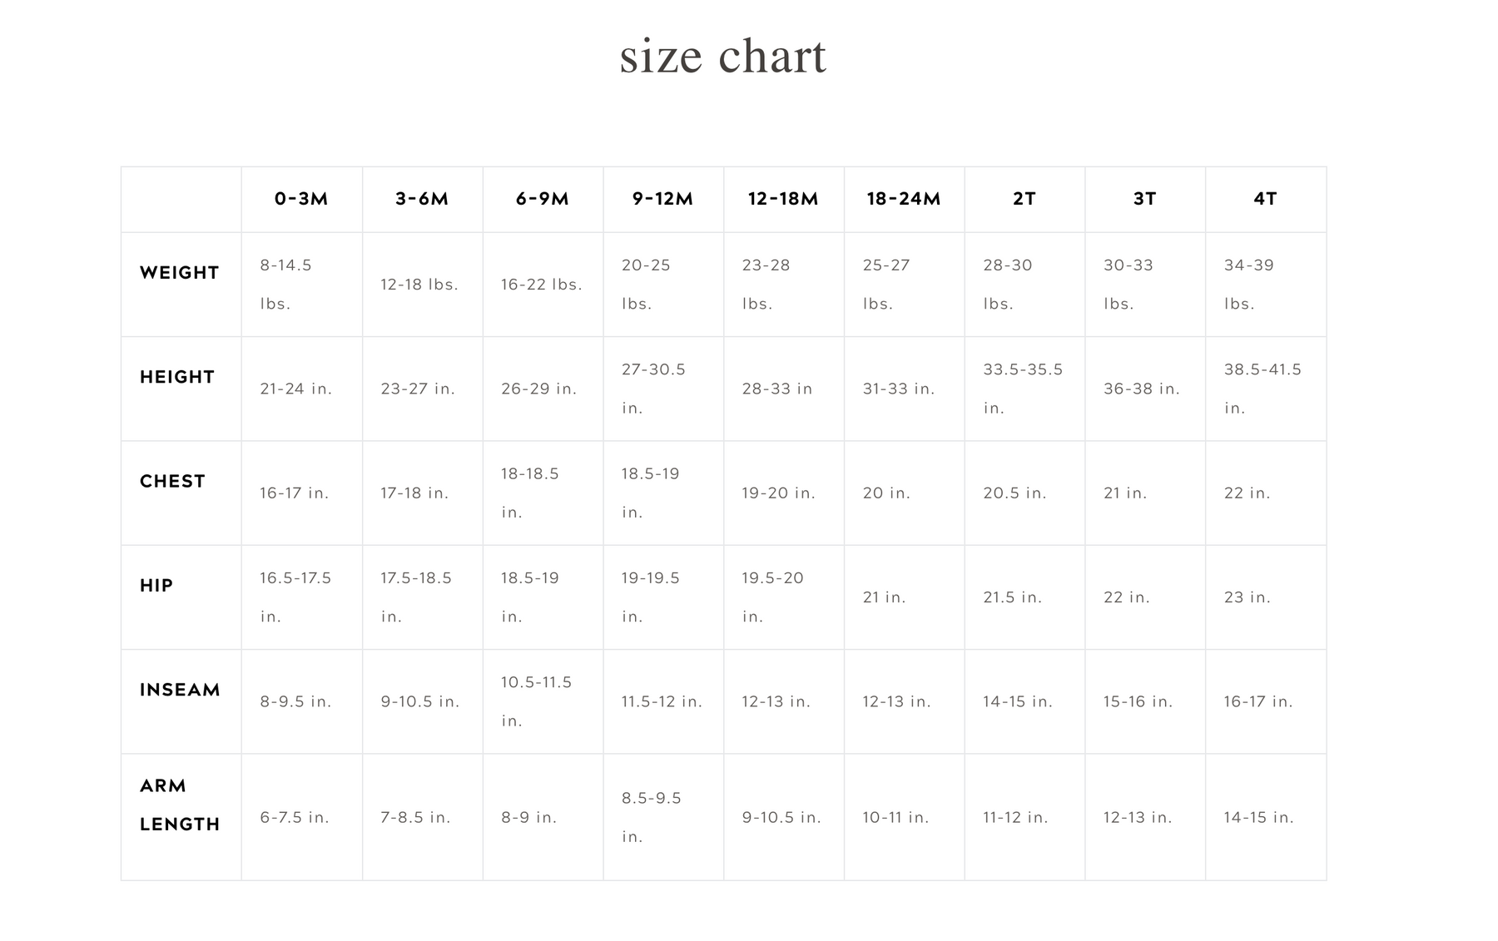Select the 36-38 in. height cell
Viewport: 1498px width, 941px height.
[x=1142, y=389]
